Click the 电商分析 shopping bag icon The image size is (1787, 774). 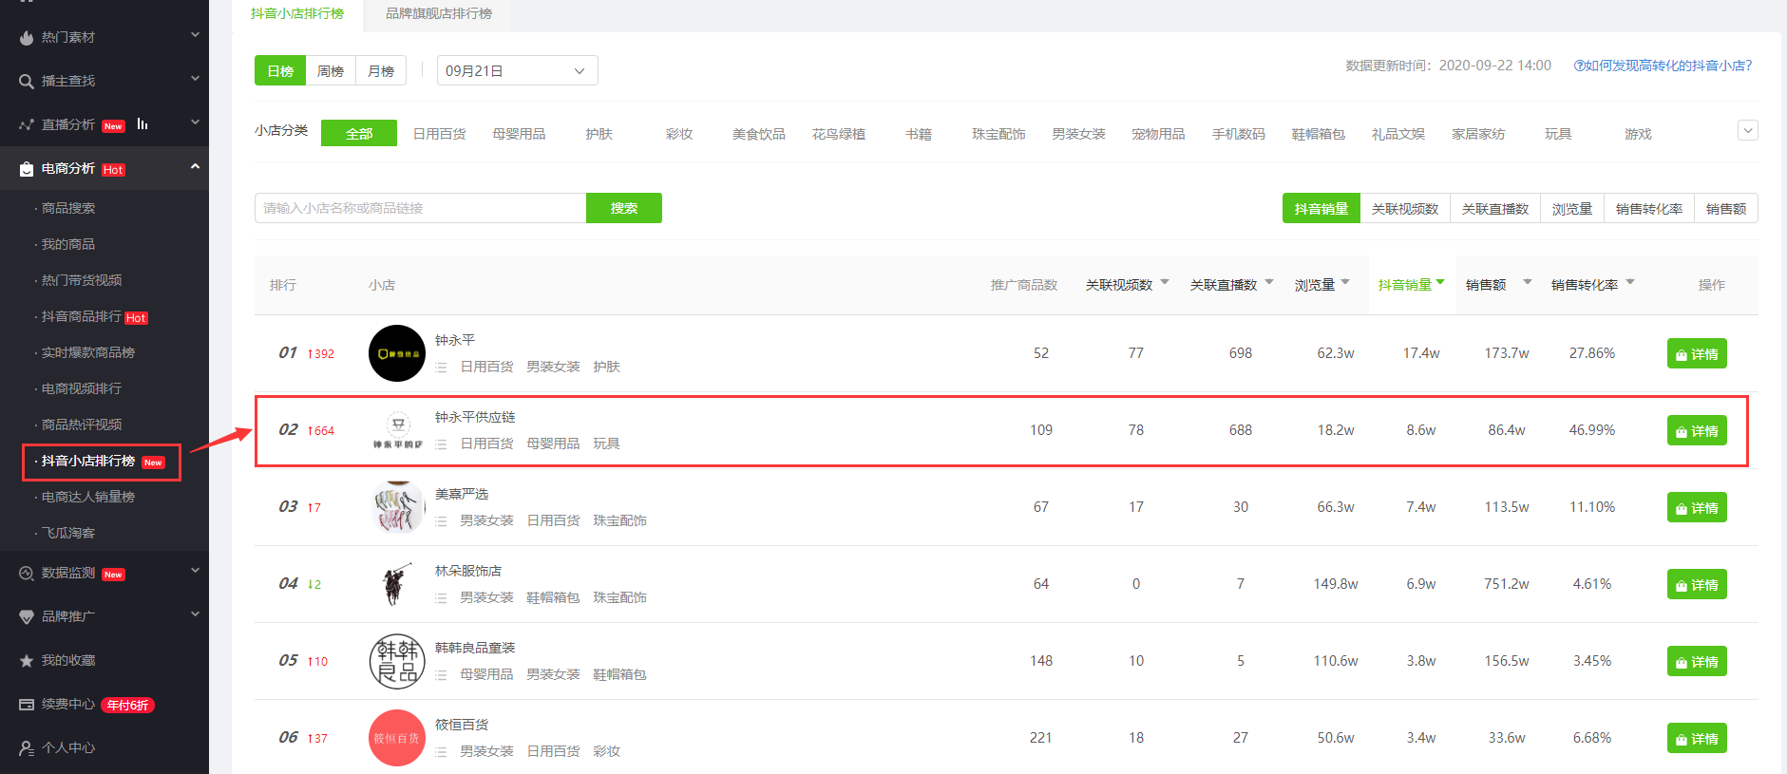pyautogui.click(x=27, y=169)
